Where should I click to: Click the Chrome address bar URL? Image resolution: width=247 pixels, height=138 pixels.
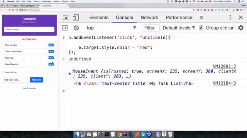tap(29, 10)
